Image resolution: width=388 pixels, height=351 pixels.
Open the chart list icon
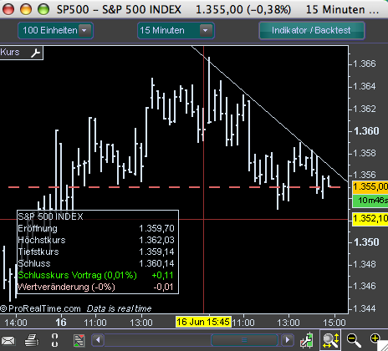[x=79, y=340]
